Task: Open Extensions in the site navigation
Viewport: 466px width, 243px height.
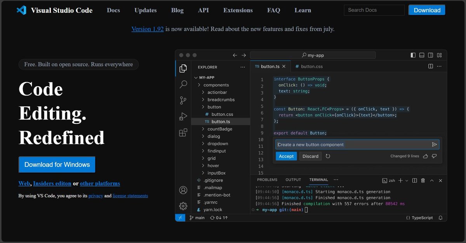Action: pos(238,10)
